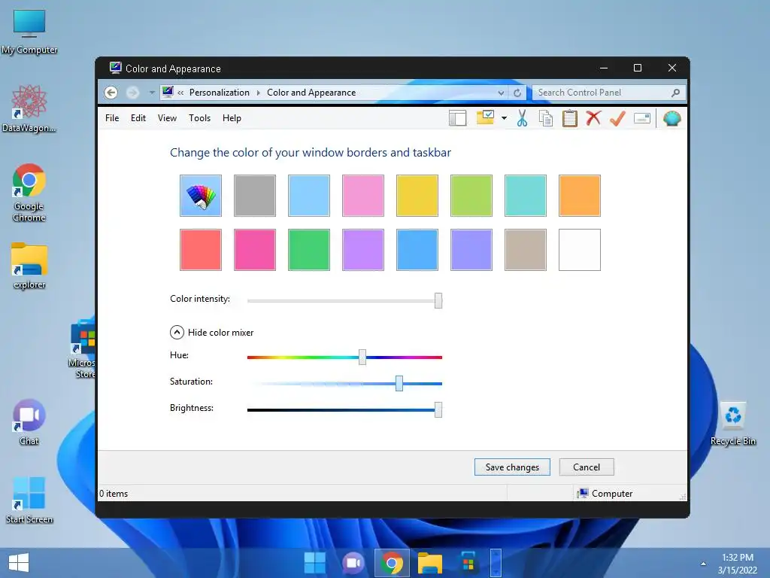Screen dimensions: 770x578
Task: Open the View menu
Action: pyautogui.click(x=167, y=118)
